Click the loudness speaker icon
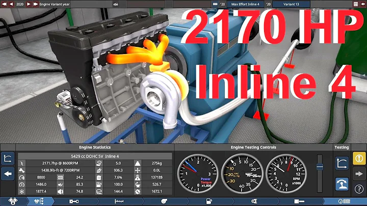 (60, 192)
